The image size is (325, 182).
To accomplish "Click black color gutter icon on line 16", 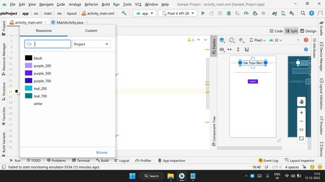I will 16,91.
